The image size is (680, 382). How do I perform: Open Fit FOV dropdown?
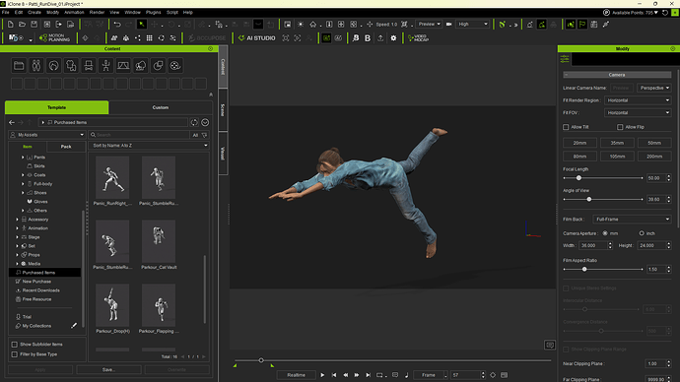pyautogui.click(x=638, y=112)
